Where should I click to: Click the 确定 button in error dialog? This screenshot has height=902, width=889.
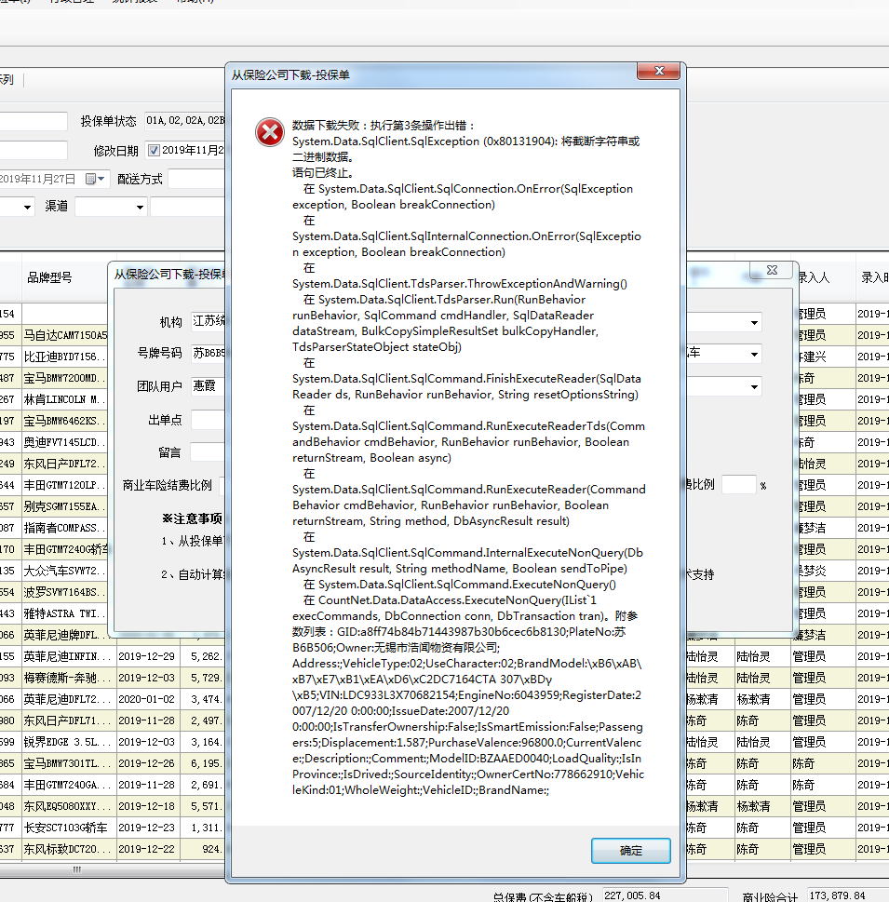630,850
